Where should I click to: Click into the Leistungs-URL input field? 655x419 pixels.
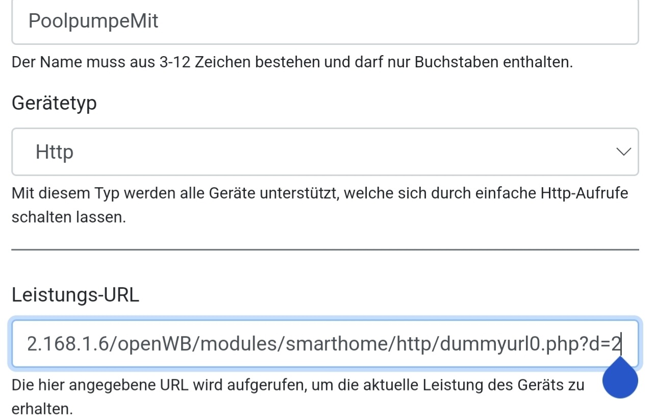(x=324, y=344)
